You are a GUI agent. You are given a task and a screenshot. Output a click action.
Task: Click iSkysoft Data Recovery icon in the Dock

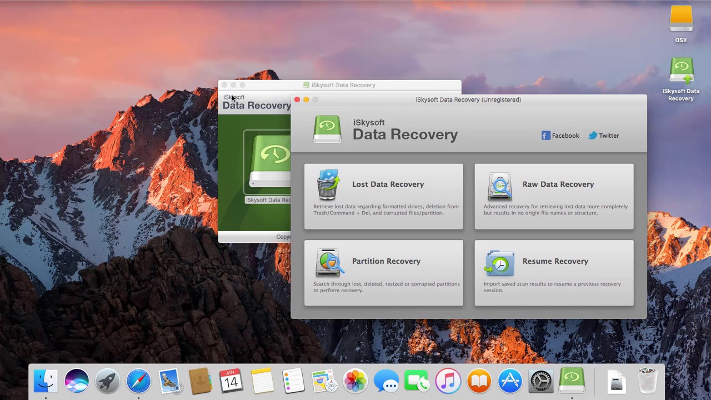572,381
